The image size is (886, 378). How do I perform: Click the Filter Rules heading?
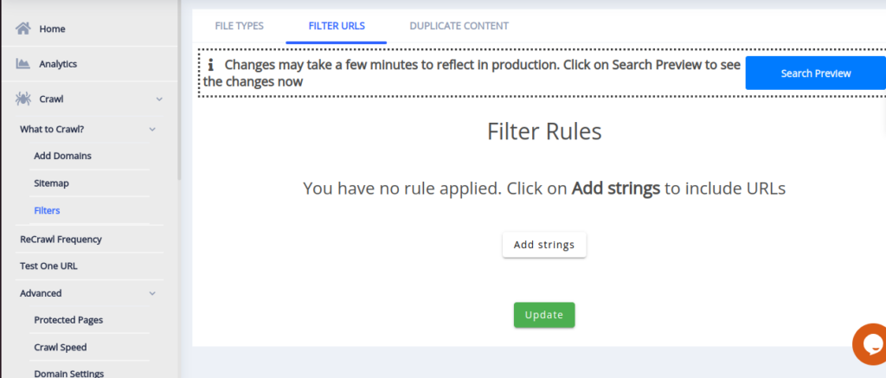pyautogui.click(x=544, y=131)
